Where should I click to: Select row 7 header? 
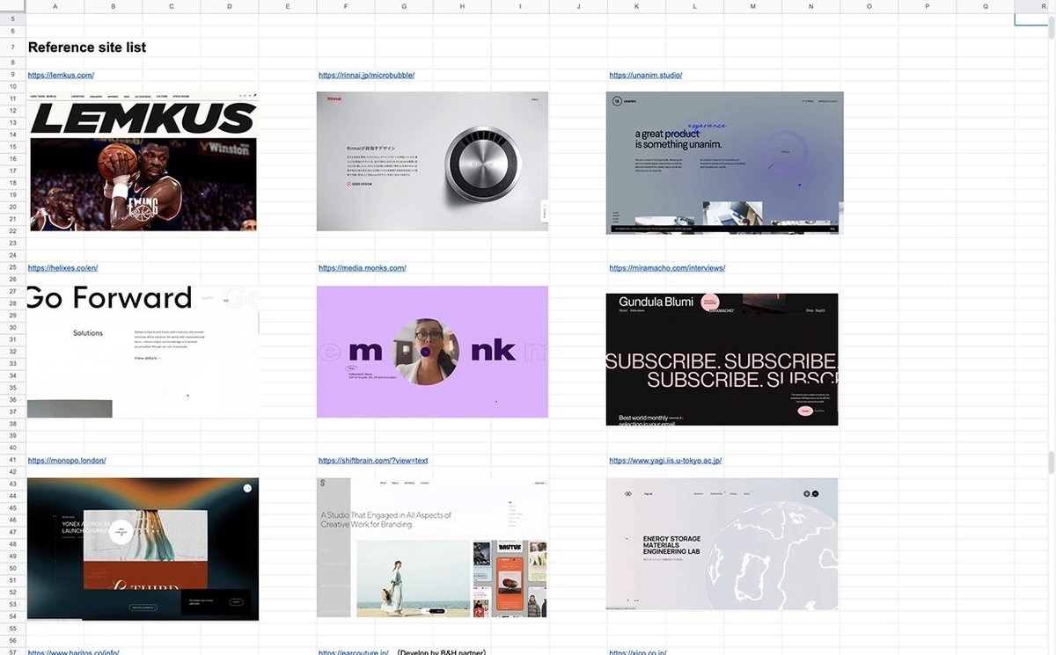(x=13, y=47)
